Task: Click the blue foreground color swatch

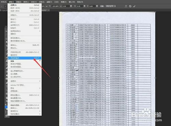Action: pos(6,107)
